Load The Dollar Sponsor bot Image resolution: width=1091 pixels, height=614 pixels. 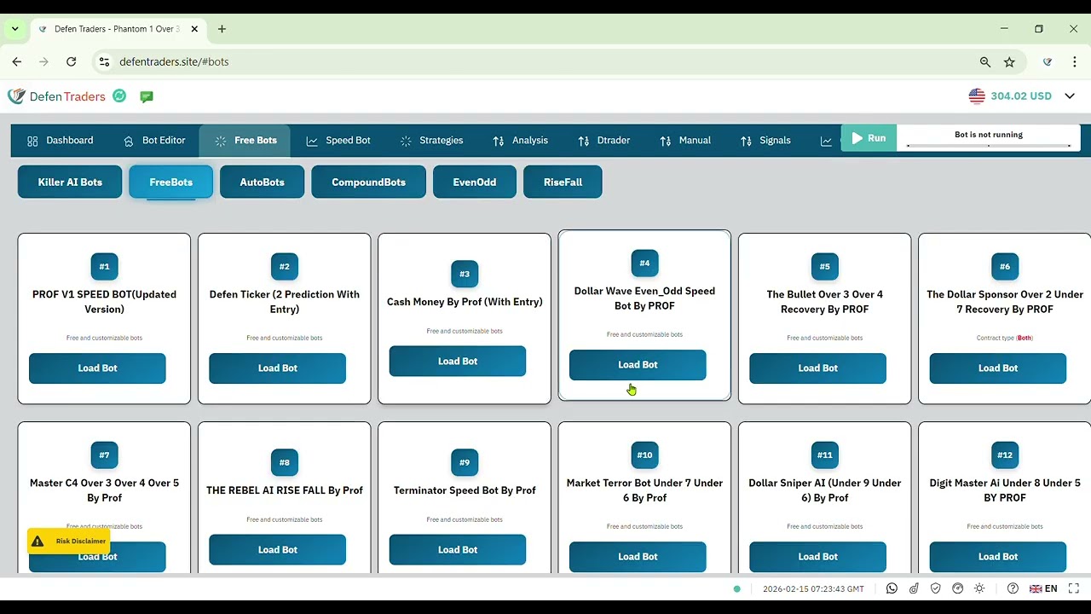(998, 368)
